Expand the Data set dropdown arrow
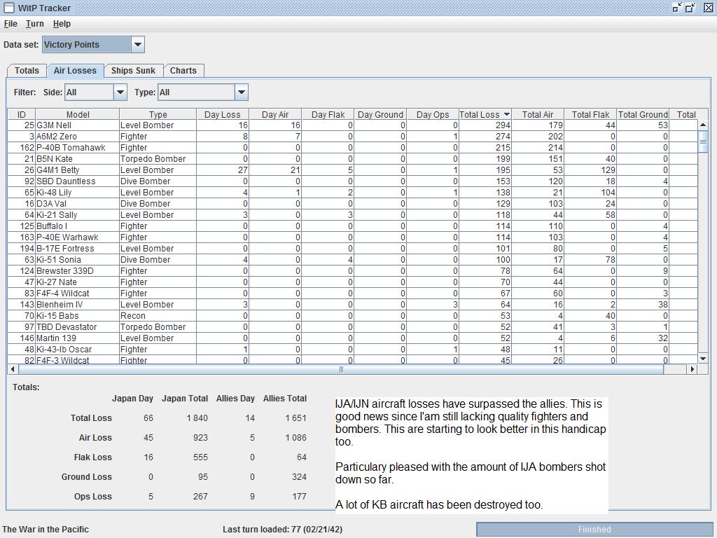This screenshot has height=538, width=717. pos(138,44)
